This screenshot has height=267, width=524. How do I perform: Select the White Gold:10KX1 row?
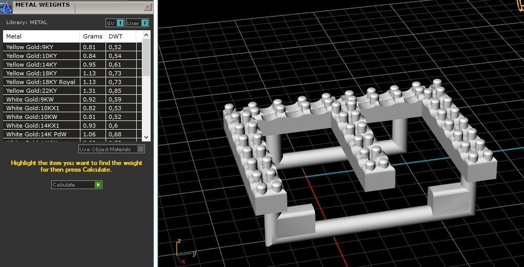(x=73, y=108)
